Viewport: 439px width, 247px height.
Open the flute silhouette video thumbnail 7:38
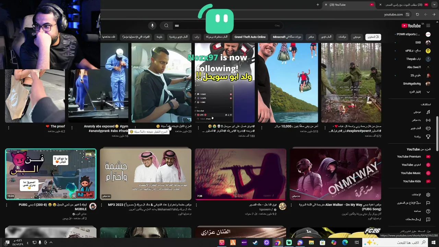(240, 174)
